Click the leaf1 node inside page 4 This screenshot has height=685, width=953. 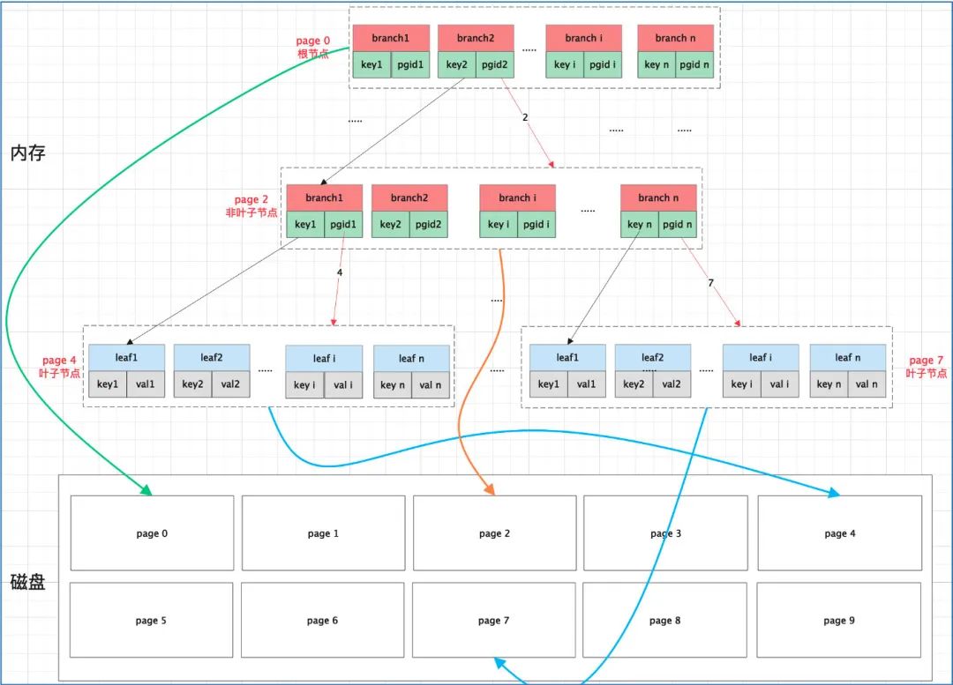pos(126,357)
